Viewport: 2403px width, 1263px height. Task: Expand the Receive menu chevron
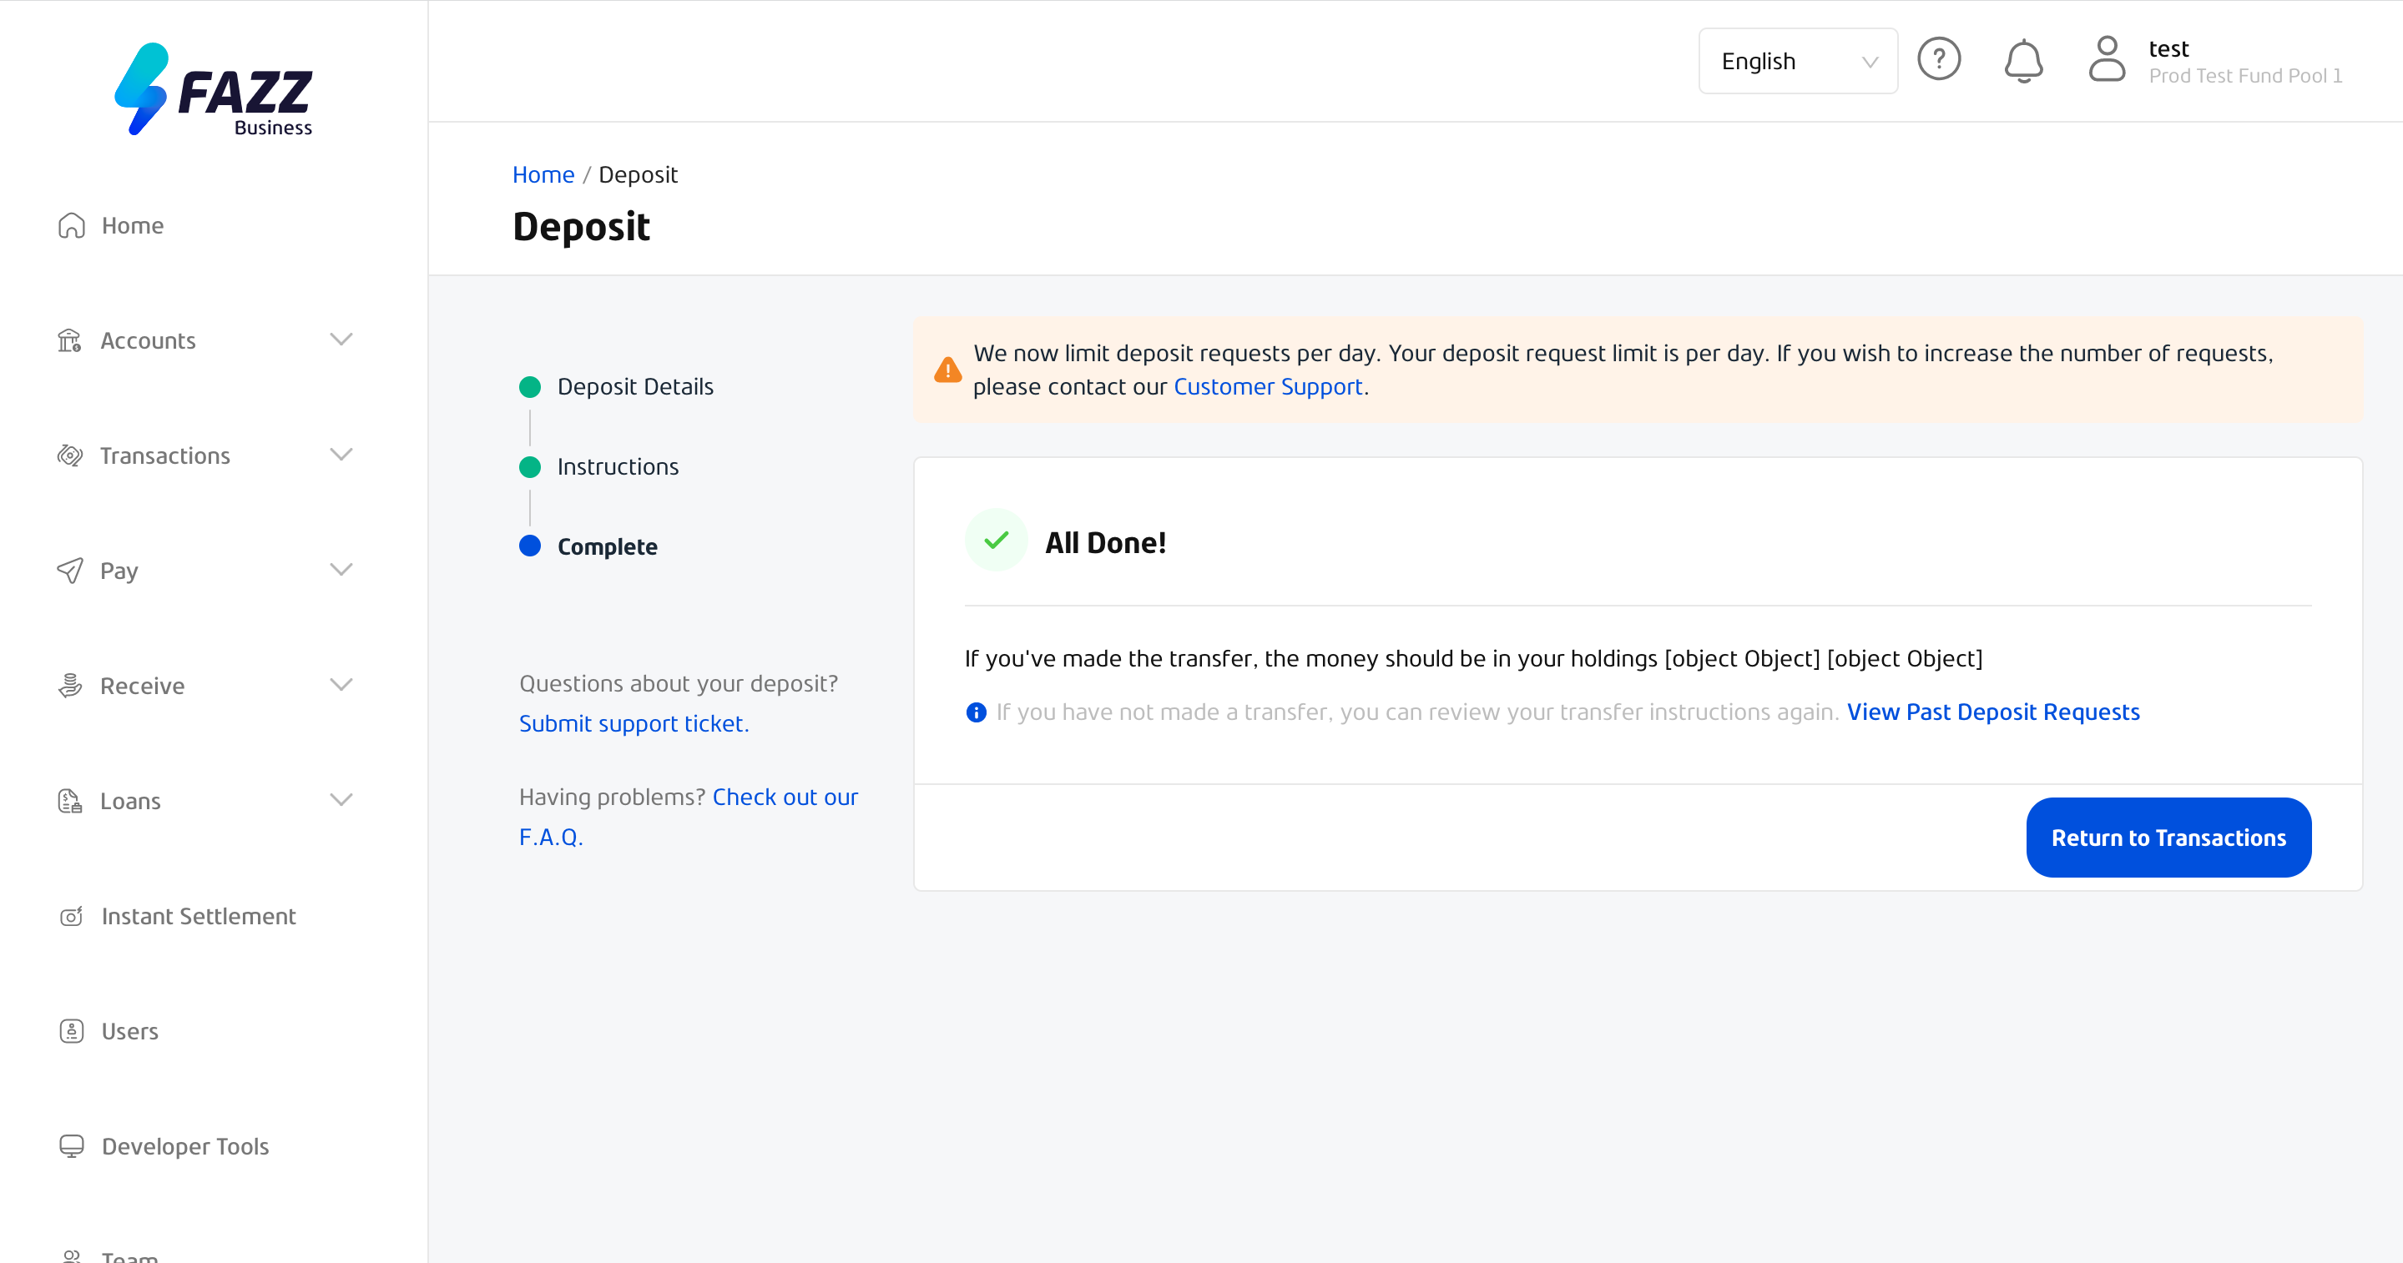point(341,684)
